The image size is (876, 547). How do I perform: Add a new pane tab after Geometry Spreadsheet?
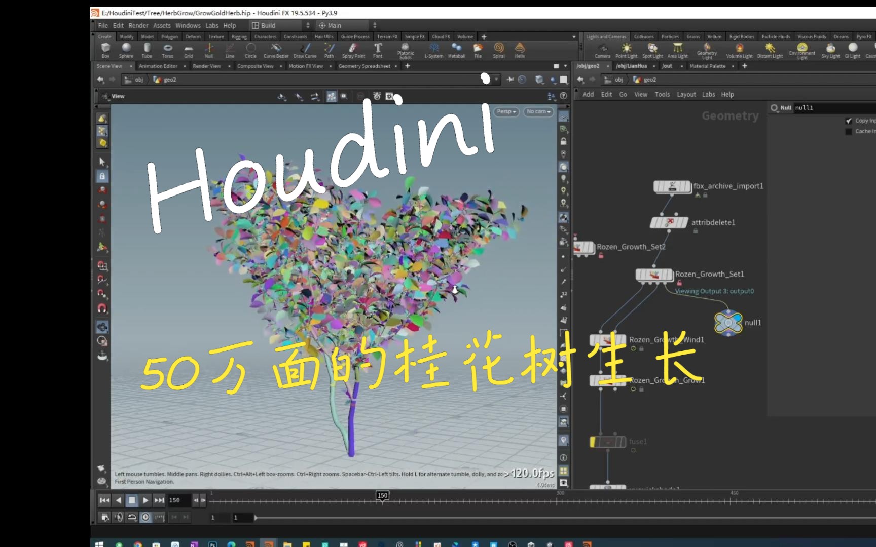[407, 66]
